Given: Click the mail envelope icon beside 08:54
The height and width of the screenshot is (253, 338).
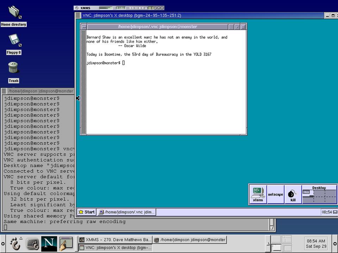Looking at the screenshot, I should pos(335,212).
